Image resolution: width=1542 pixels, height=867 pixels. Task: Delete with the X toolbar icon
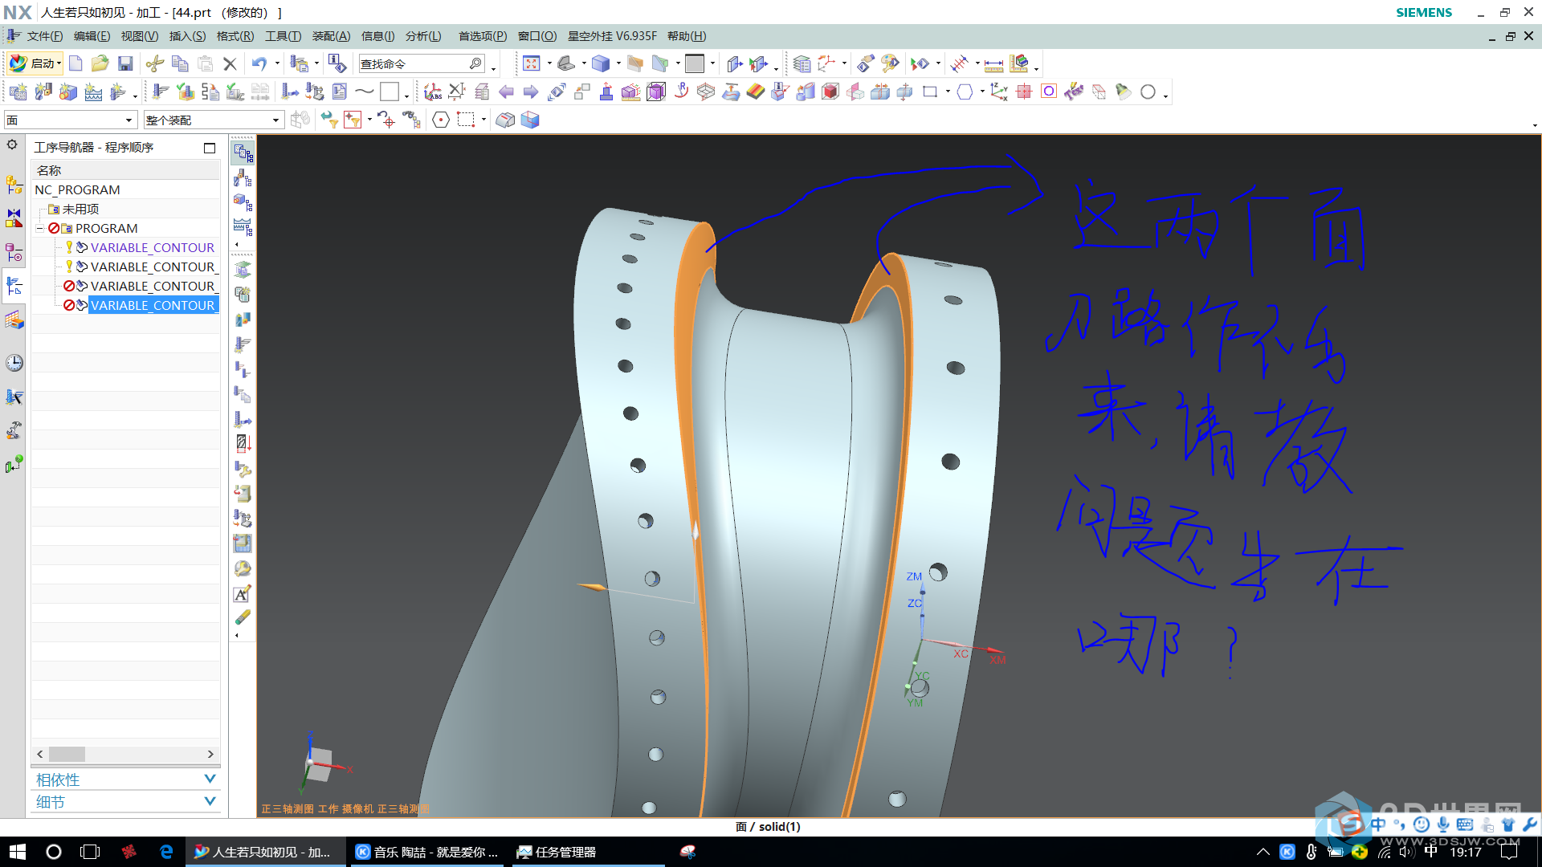point(230,63)
